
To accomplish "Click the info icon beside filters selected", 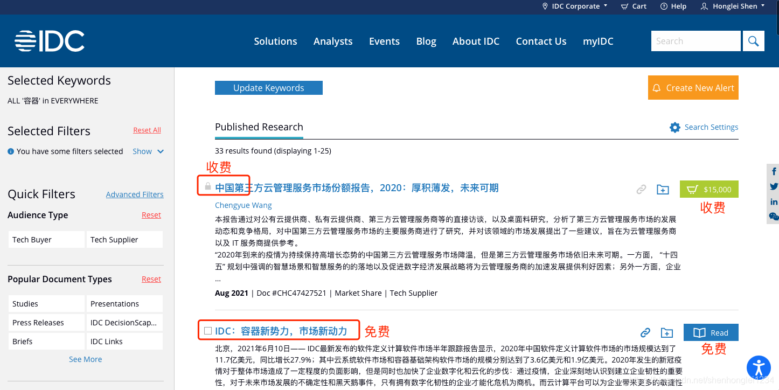I will (x=11, y=151).
